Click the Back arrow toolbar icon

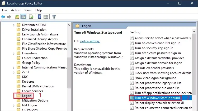[3, 17]
